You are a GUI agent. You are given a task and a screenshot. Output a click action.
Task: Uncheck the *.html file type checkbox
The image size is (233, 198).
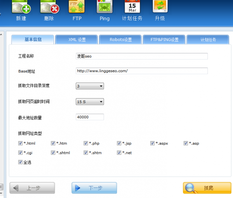[x=20, y=143]
